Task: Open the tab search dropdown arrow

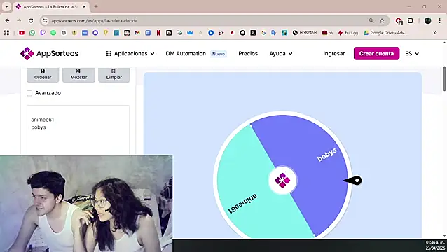Action: [x=6, y=6]
